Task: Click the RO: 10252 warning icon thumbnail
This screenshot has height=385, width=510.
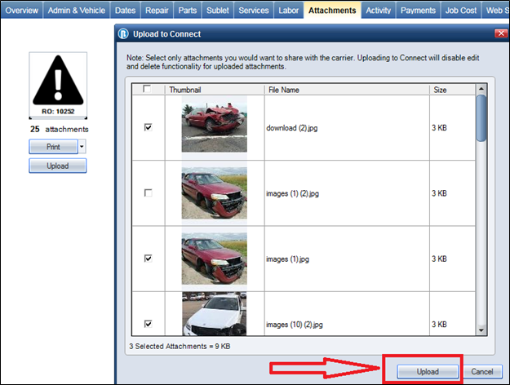Action: pyautogui.click(x=58, y=85)
